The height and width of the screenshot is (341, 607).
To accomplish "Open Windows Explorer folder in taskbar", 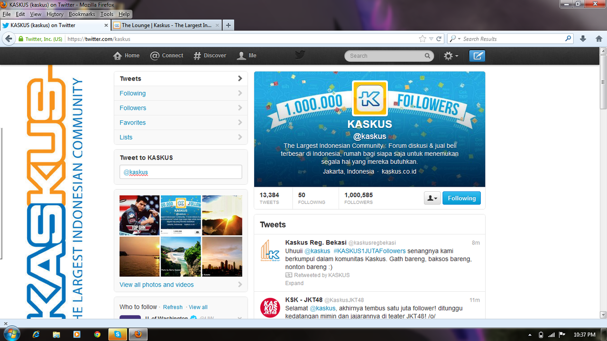I will pos(56,334).
